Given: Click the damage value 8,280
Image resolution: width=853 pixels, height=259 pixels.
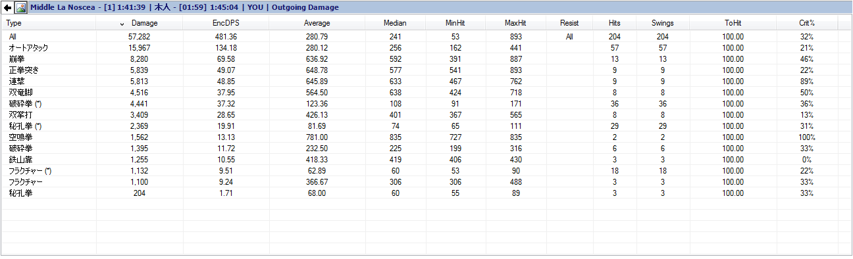Looking at the screenshot, I should 140,59.
